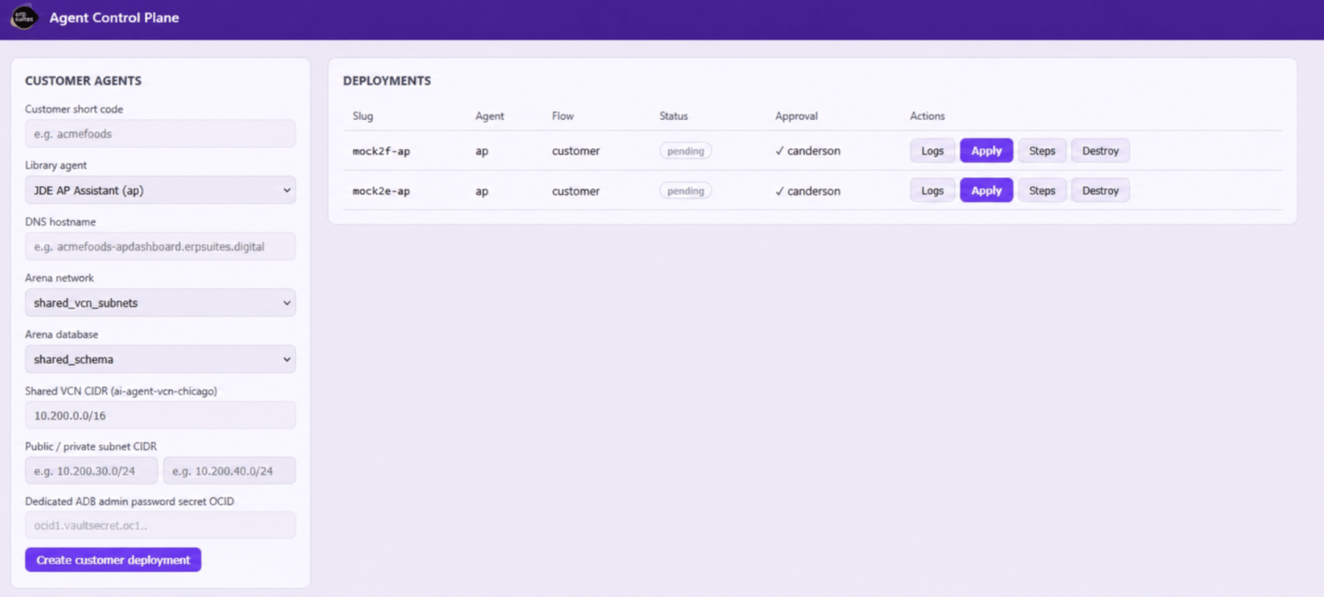Click pending status badge for mock2e-ap
The width and height of the screenshot is (1324, 597).
pyautogui.click(x=686, y=190)
